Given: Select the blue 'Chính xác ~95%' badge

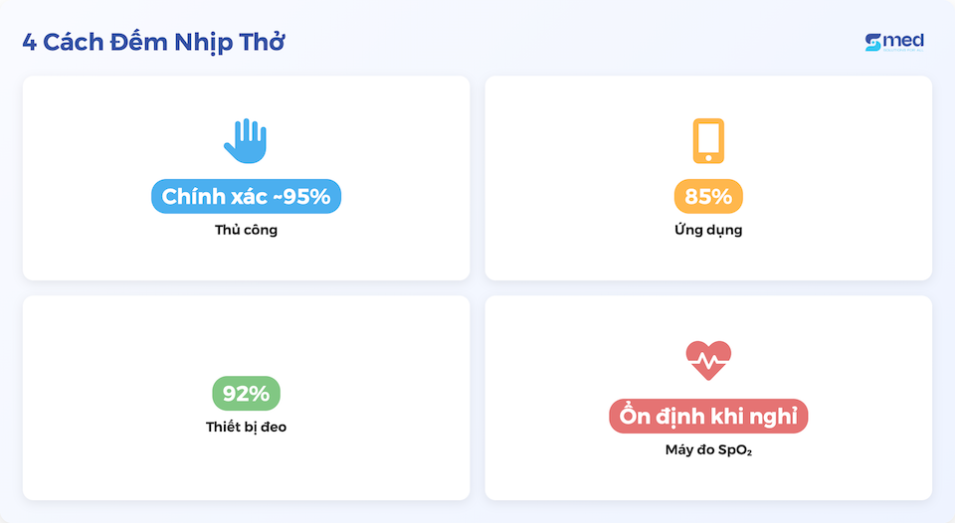Looking at the screenshot, I should 246,196.
